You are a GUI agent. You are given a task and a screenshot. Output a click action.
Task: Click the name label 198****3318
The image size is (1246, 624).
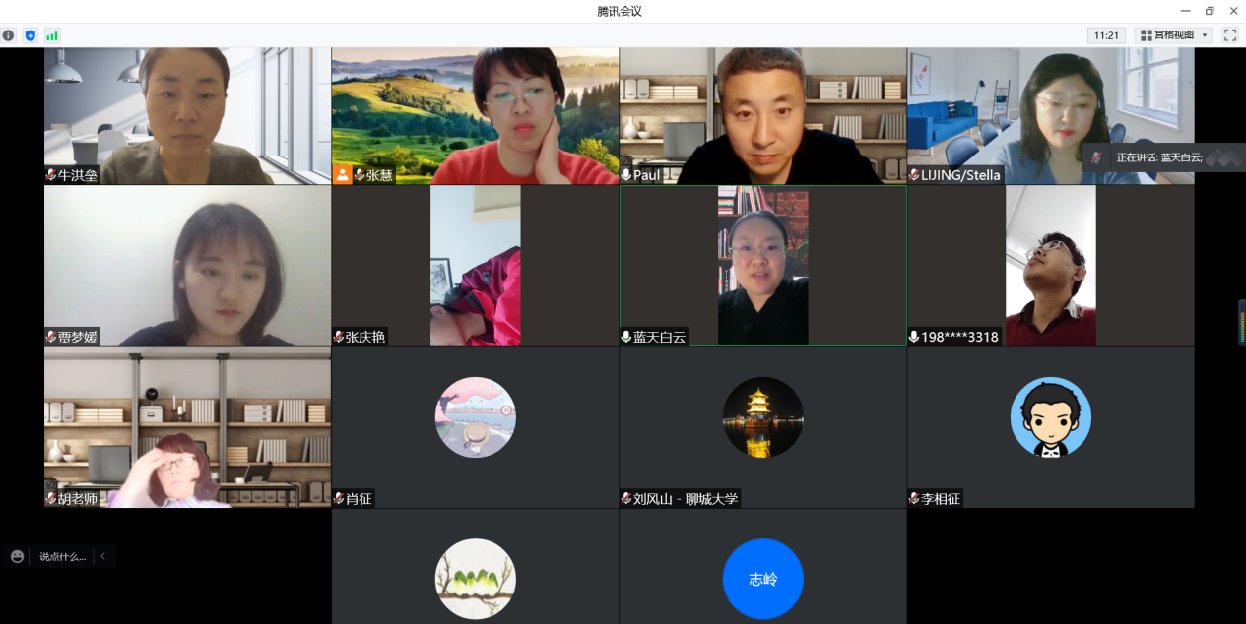click(959, 337)
